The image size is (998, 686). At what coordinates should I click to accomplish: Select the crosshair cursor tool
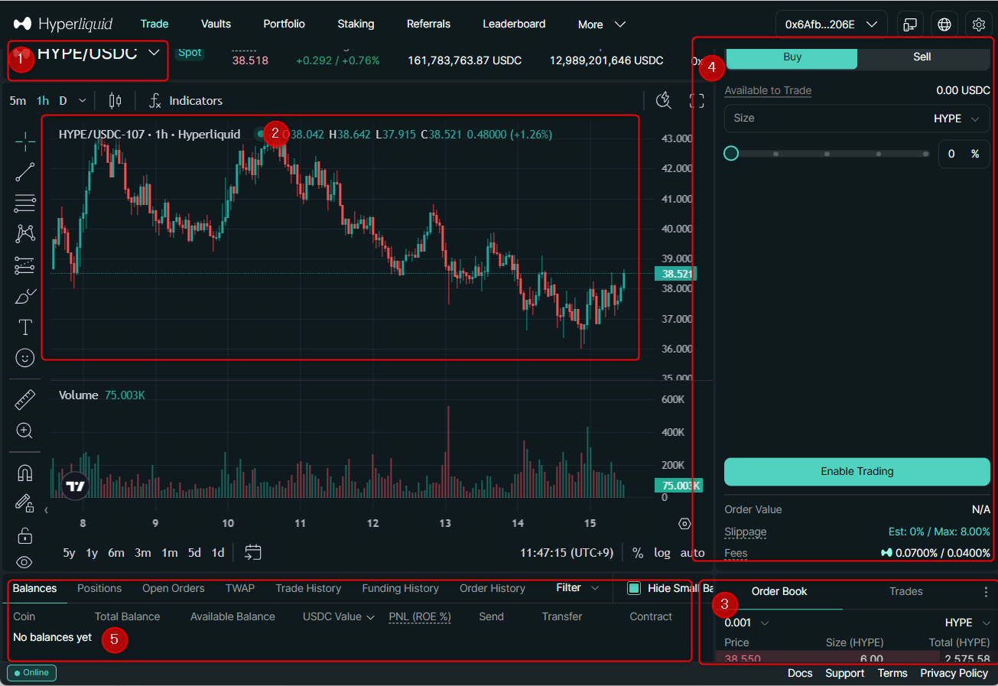(x=24, y=141)
